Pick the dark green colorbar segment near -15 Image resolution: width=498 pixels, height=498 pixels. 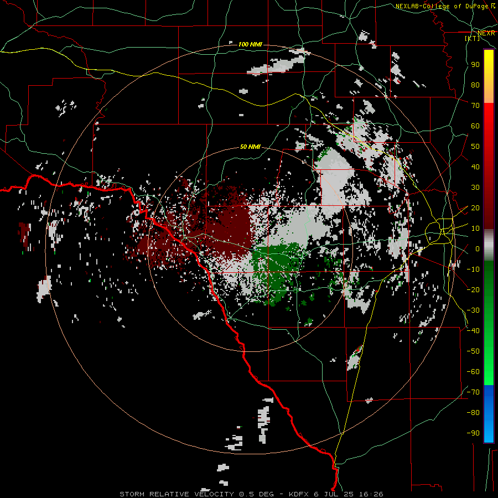(489, 279)
